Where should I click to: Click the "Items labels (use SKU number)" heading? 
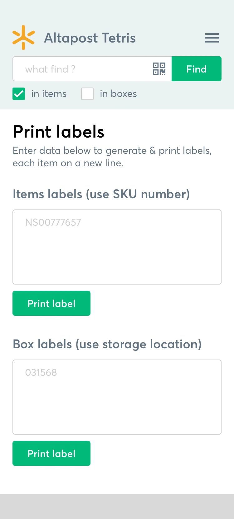pos(101,194)
